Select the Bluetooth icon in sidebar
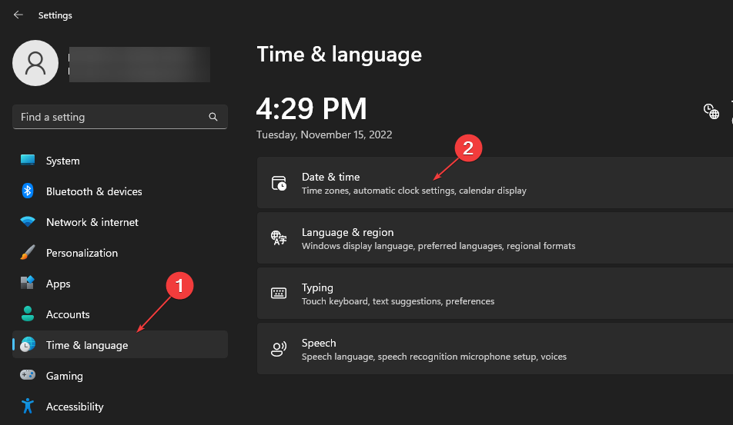 click(x=28, y=191)
